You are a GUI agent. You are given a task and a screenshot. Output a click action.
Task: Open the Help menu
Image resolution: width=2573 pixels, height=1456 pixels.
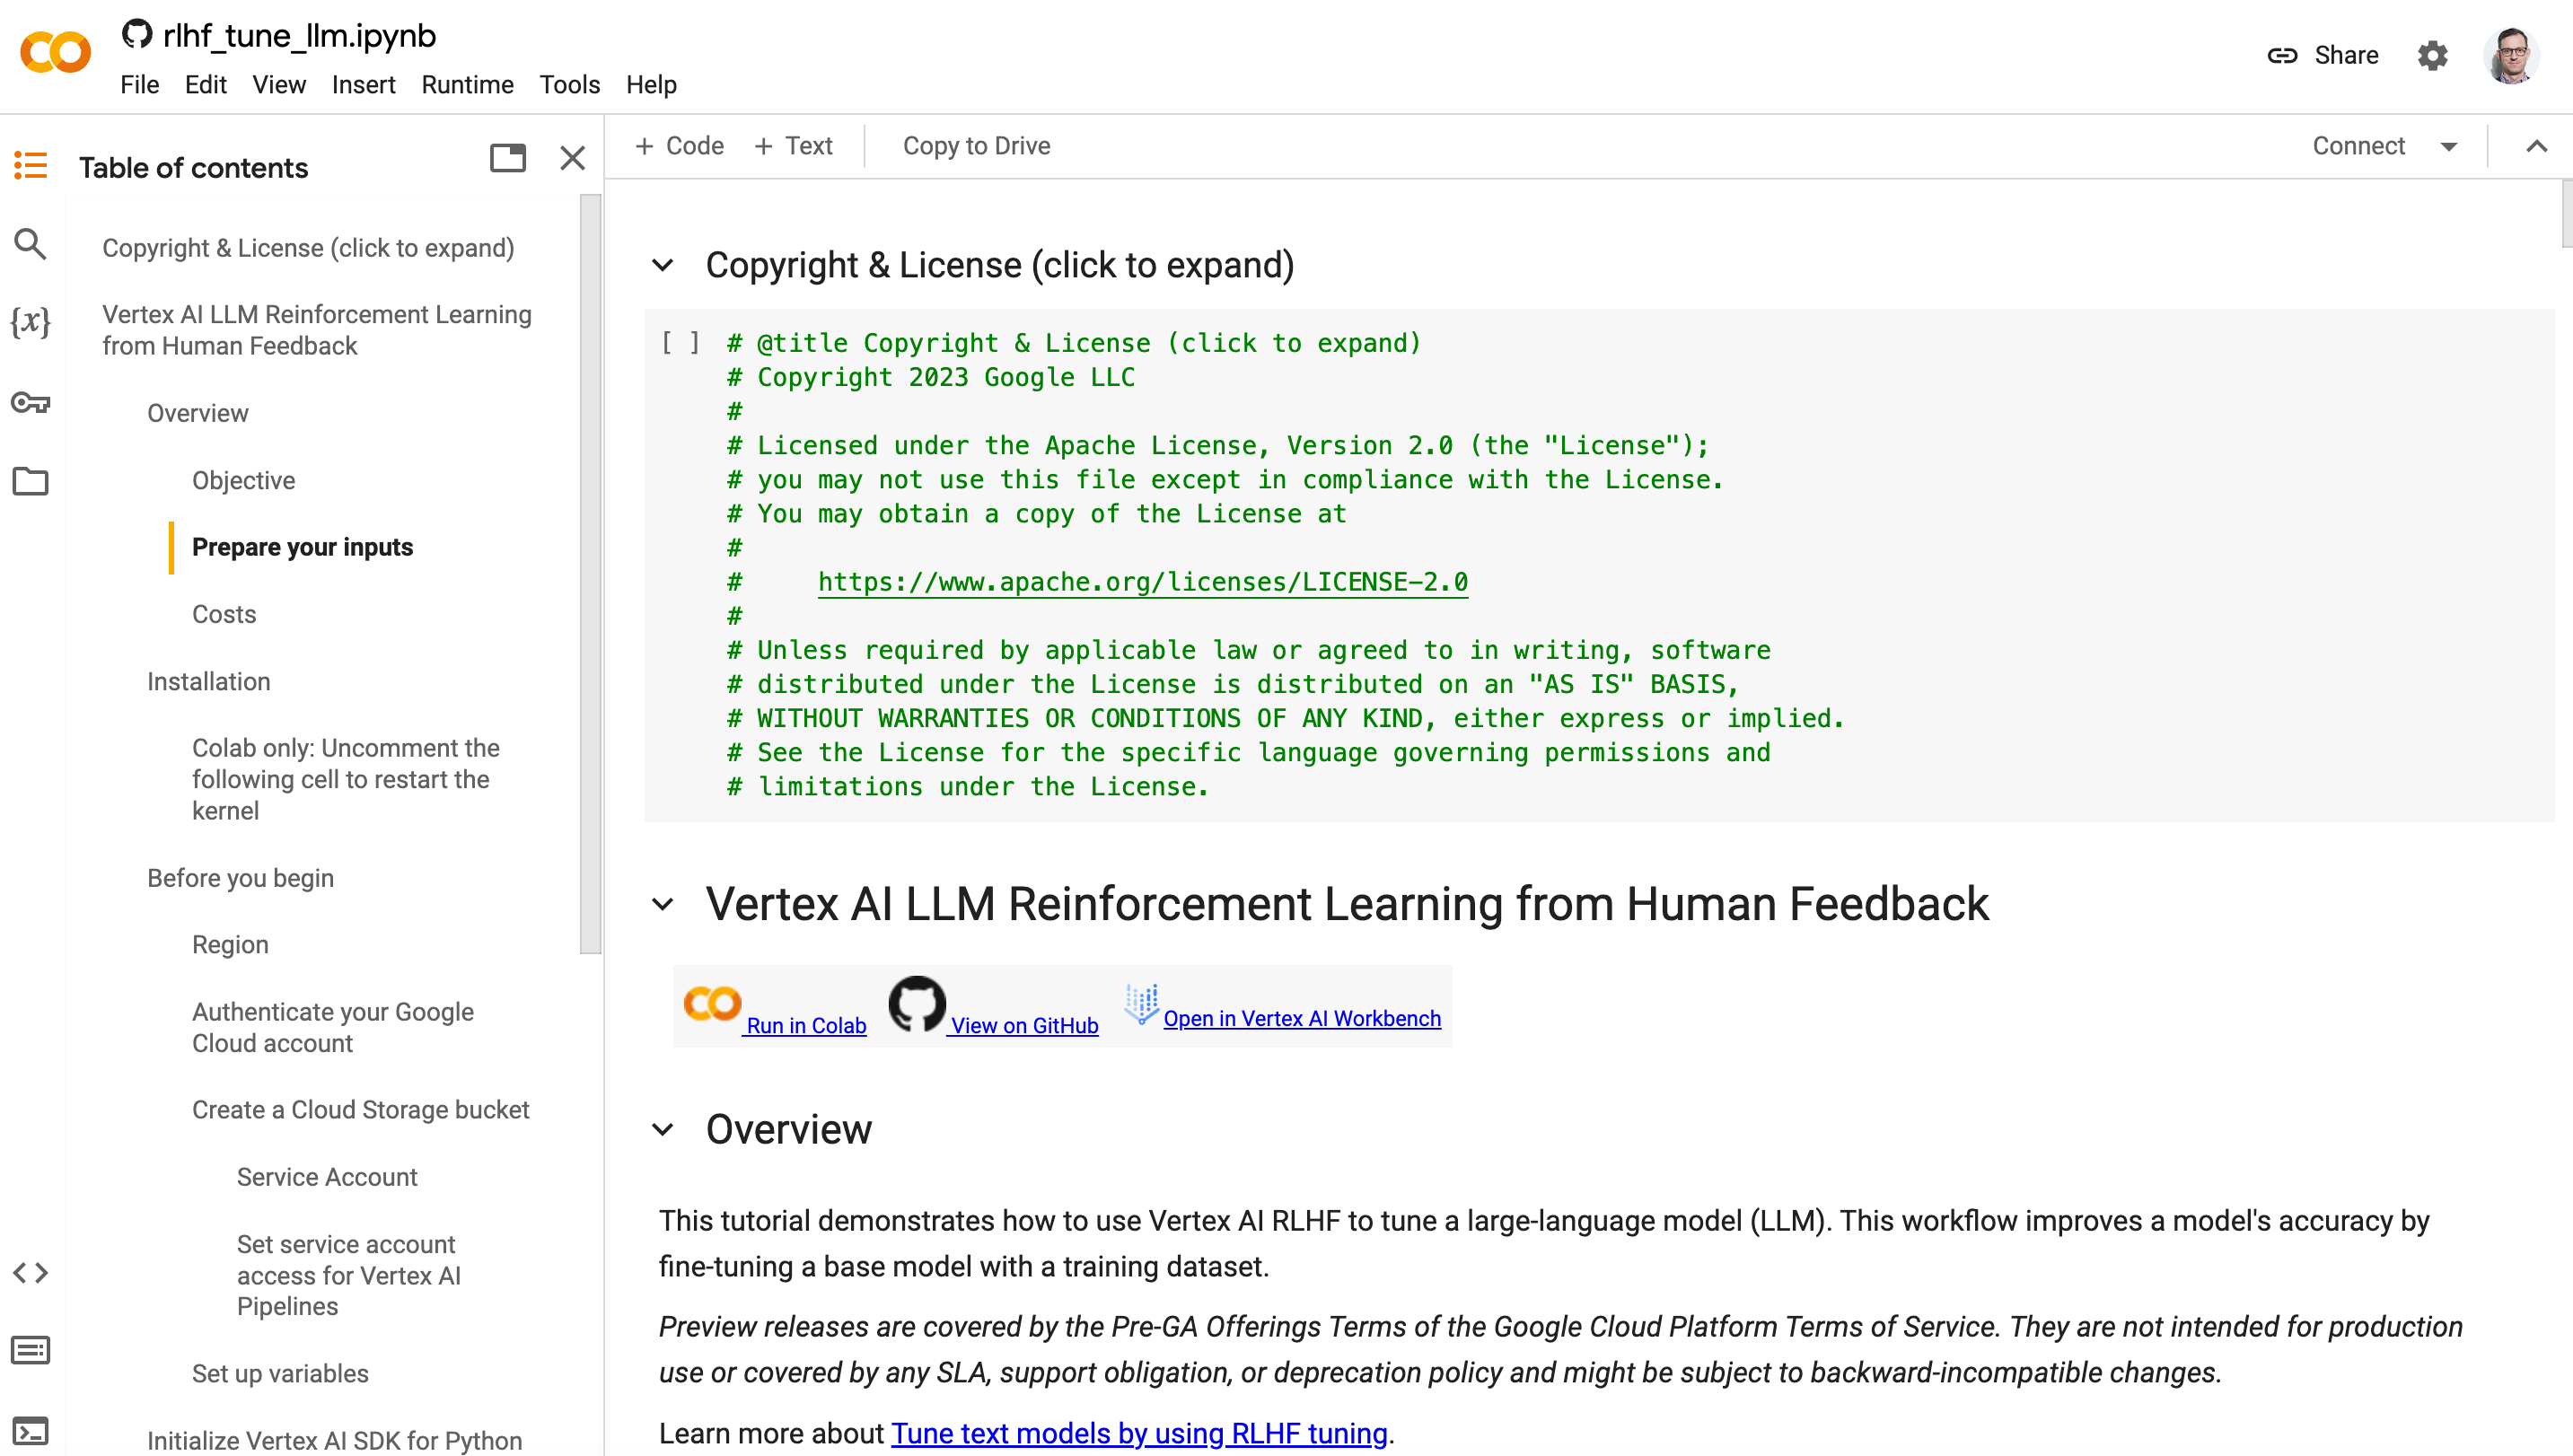pos(651,85)
